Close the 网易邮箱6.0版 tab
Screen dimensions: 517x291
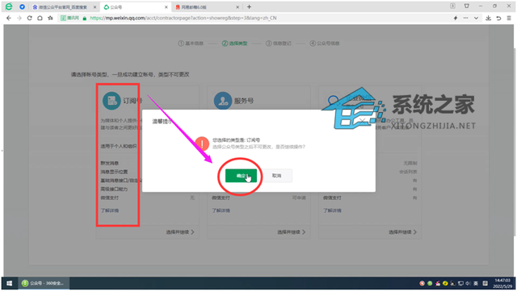click(237, 7)
